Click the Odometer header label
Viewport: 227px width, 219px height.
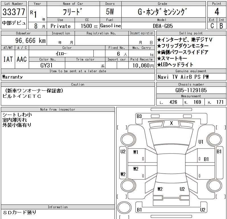pyautogui.click(x=23, y=33)
